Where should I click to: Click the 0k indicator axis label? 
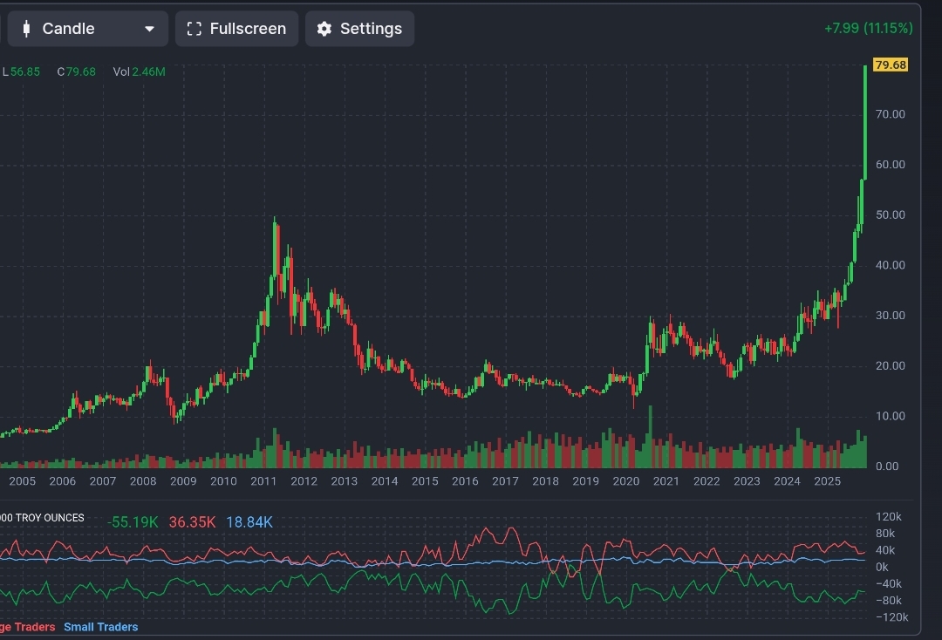882,567
